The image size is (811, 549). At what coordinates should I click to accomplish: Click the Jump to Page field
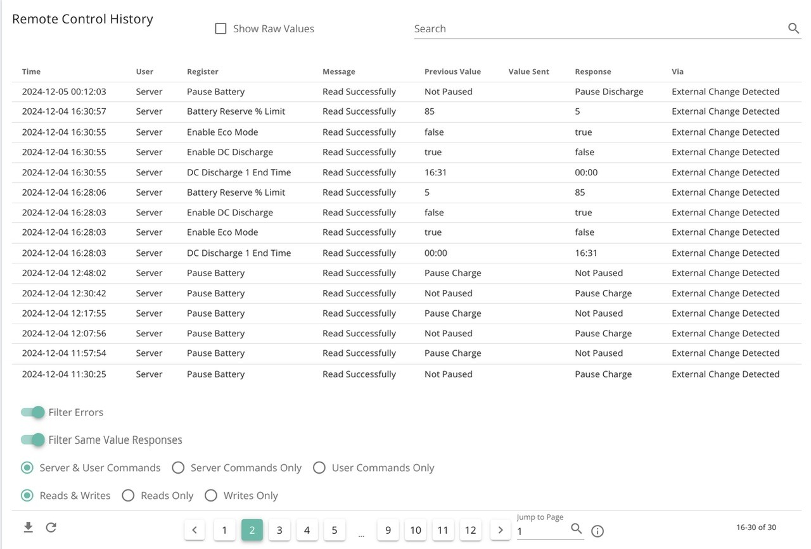click(542, 531)
